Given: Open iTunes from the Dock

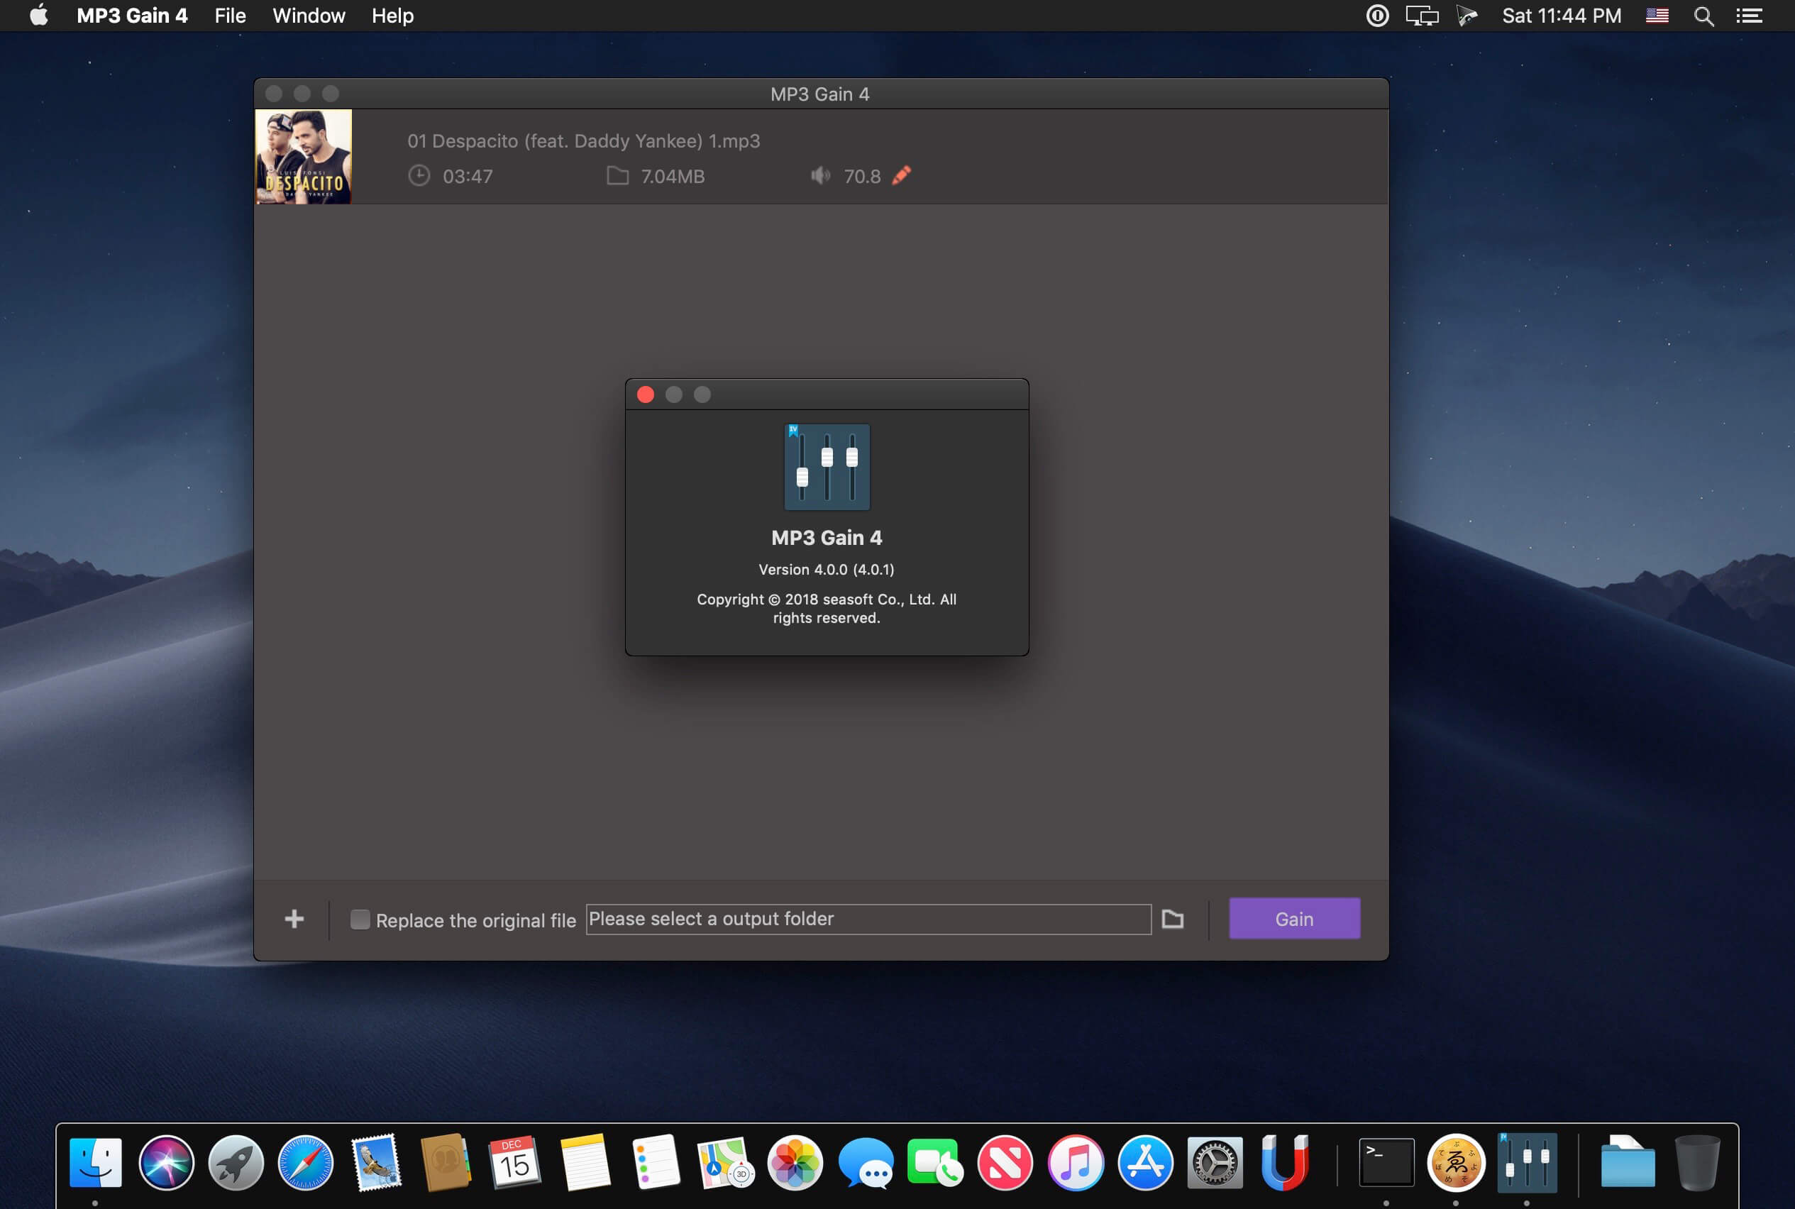Looking at the screenshot, I should [1075, 1162].
